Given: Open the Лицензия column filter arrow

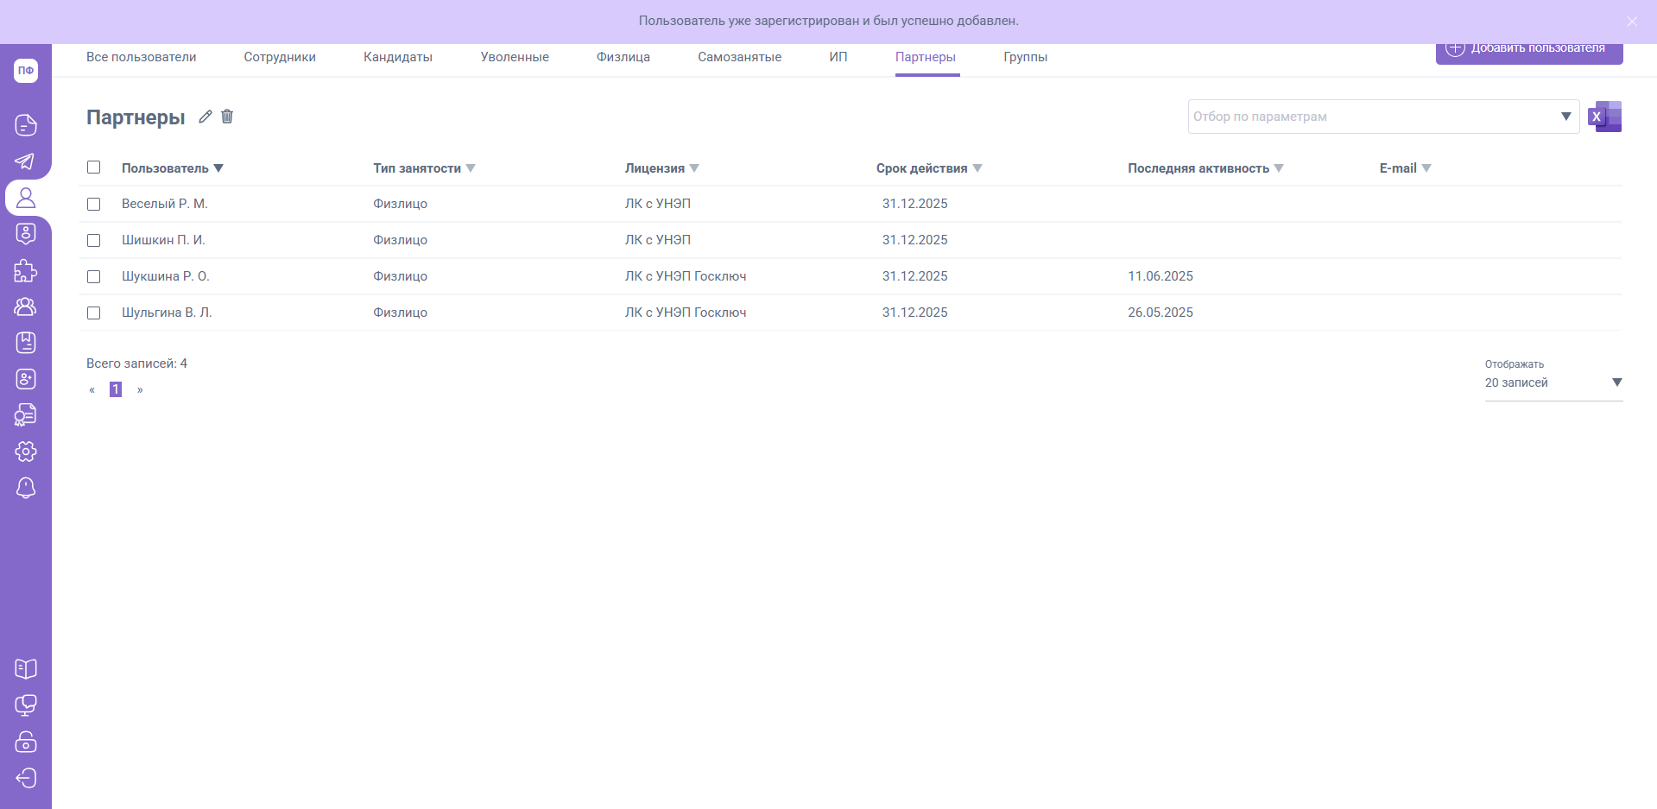Looking at the screenshot, I should pyautogui.click(x=694, y=168).
